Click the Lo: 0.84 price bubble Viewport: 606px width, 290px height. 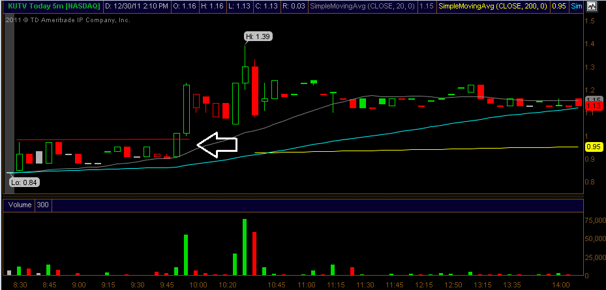(x=25, y=182)
